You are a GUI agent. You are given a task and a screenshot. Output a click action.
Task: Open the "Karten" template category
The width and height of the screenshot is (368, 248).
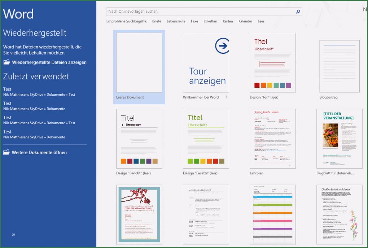(x=228, y=21)
